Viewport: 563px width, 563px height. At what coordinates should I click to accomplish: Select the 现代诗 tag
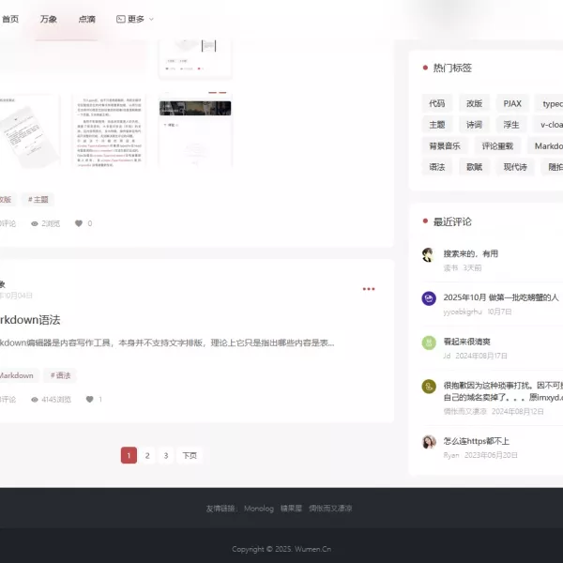pos(515,167)
